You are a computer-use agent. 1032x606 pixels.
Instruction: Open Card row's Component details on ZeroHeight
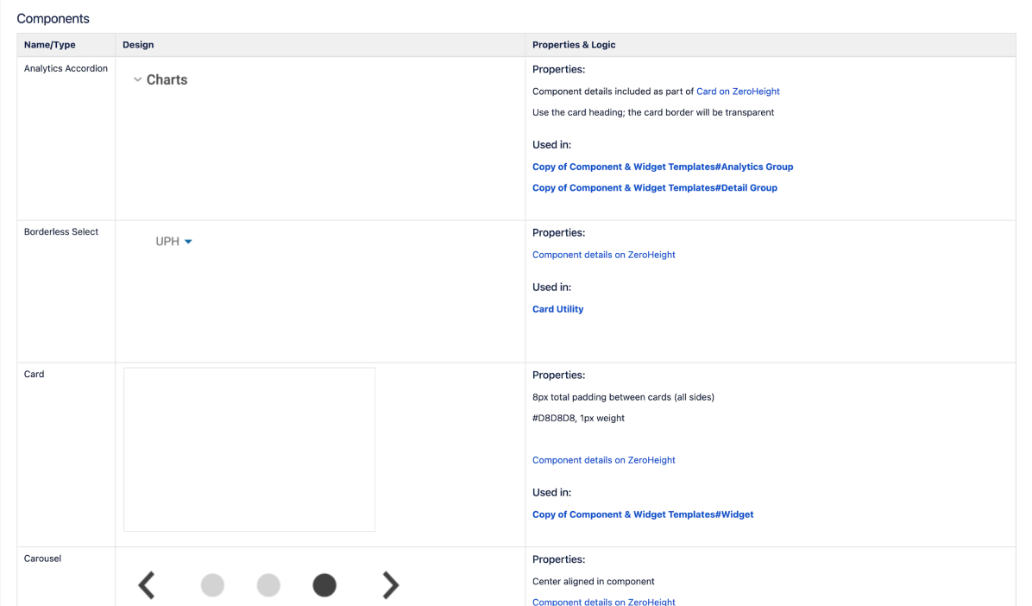tap(603, 460)
